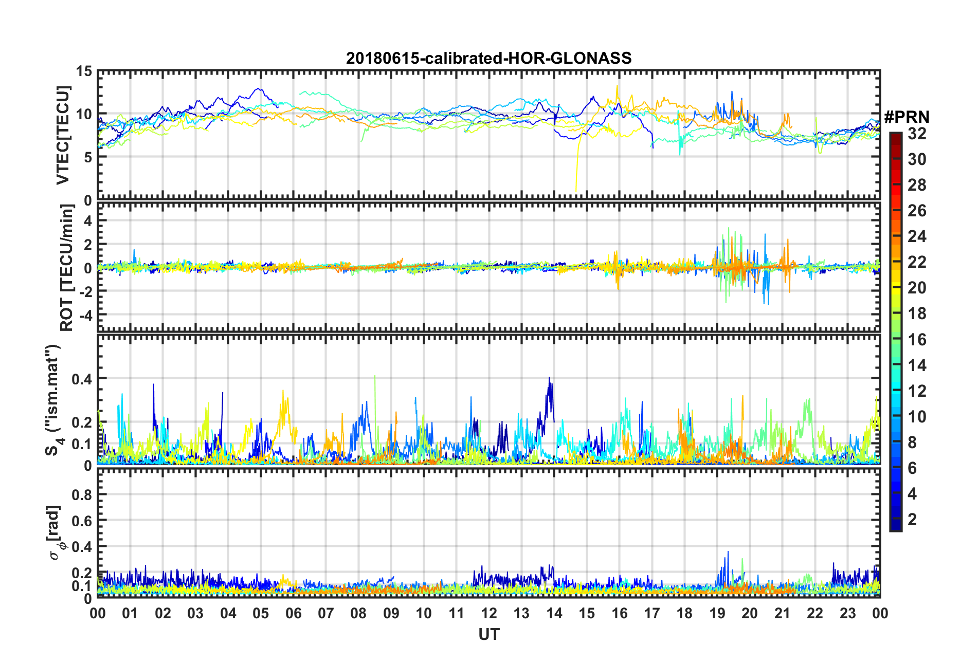This screenshot has height=664, width=978.
Task: Select UT hour tick label 06
Action: click(293, 613)
